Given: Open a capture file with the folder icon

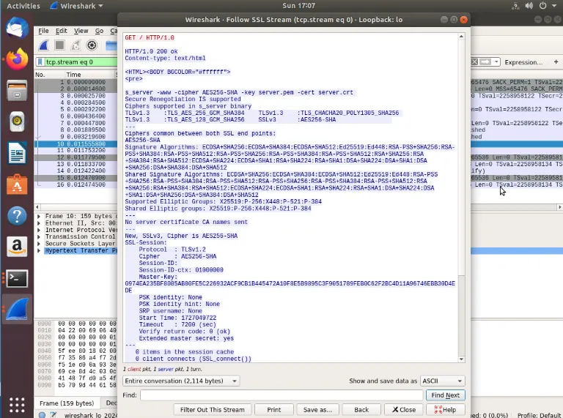Looking at the screenshot, I should (x=111, y=45).
